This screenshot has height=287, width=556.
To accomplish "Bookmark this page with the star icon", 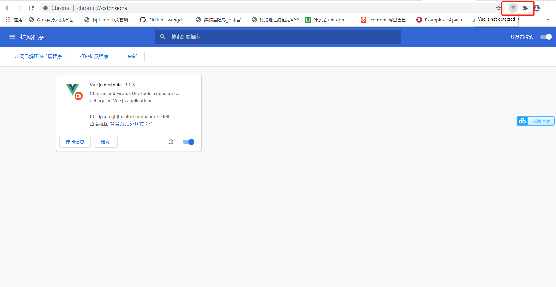I will [499, 8].
